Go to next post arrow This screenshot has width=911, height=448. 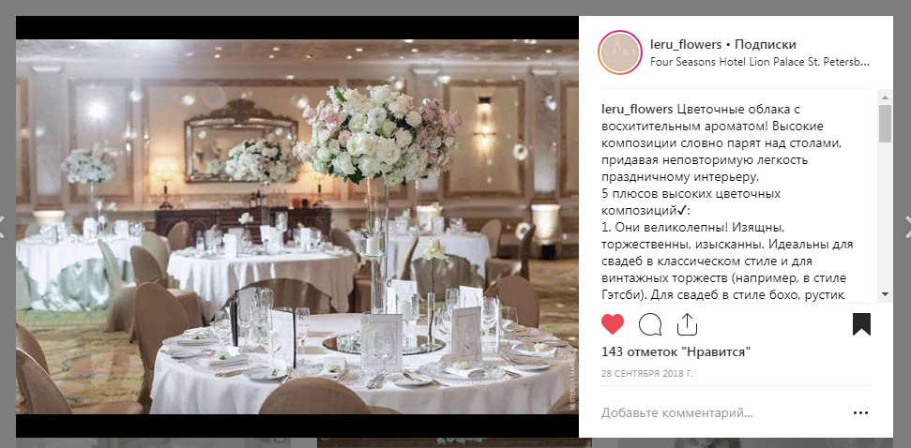tap(907, 226)
